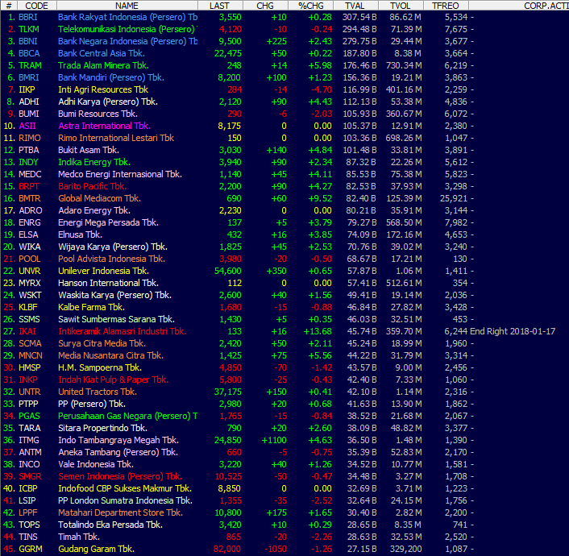The height and width of the screenshot is (556, 569).
Task: Sort by the TFREQ column header
Action: [x=446, y=6]
